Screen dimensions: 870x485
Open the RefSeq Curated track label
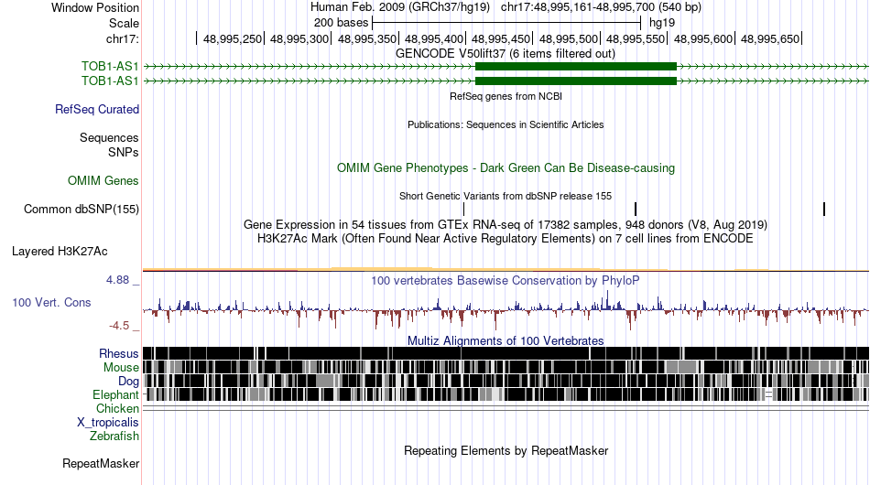pyautogui.click(x=97, y=109)
